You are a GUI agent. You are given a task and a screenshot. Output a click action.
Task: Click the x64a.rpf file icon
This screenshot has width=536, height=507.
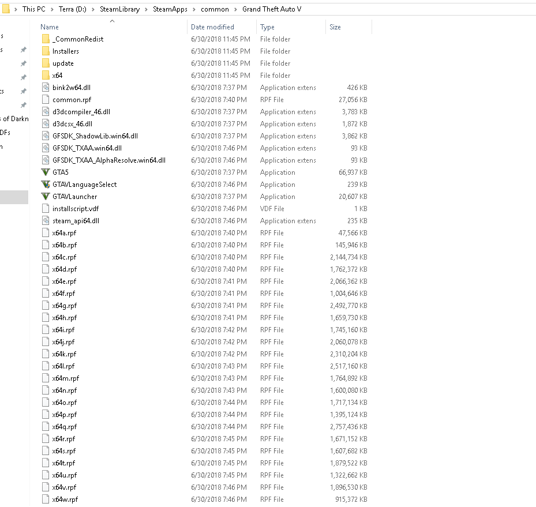46,233
